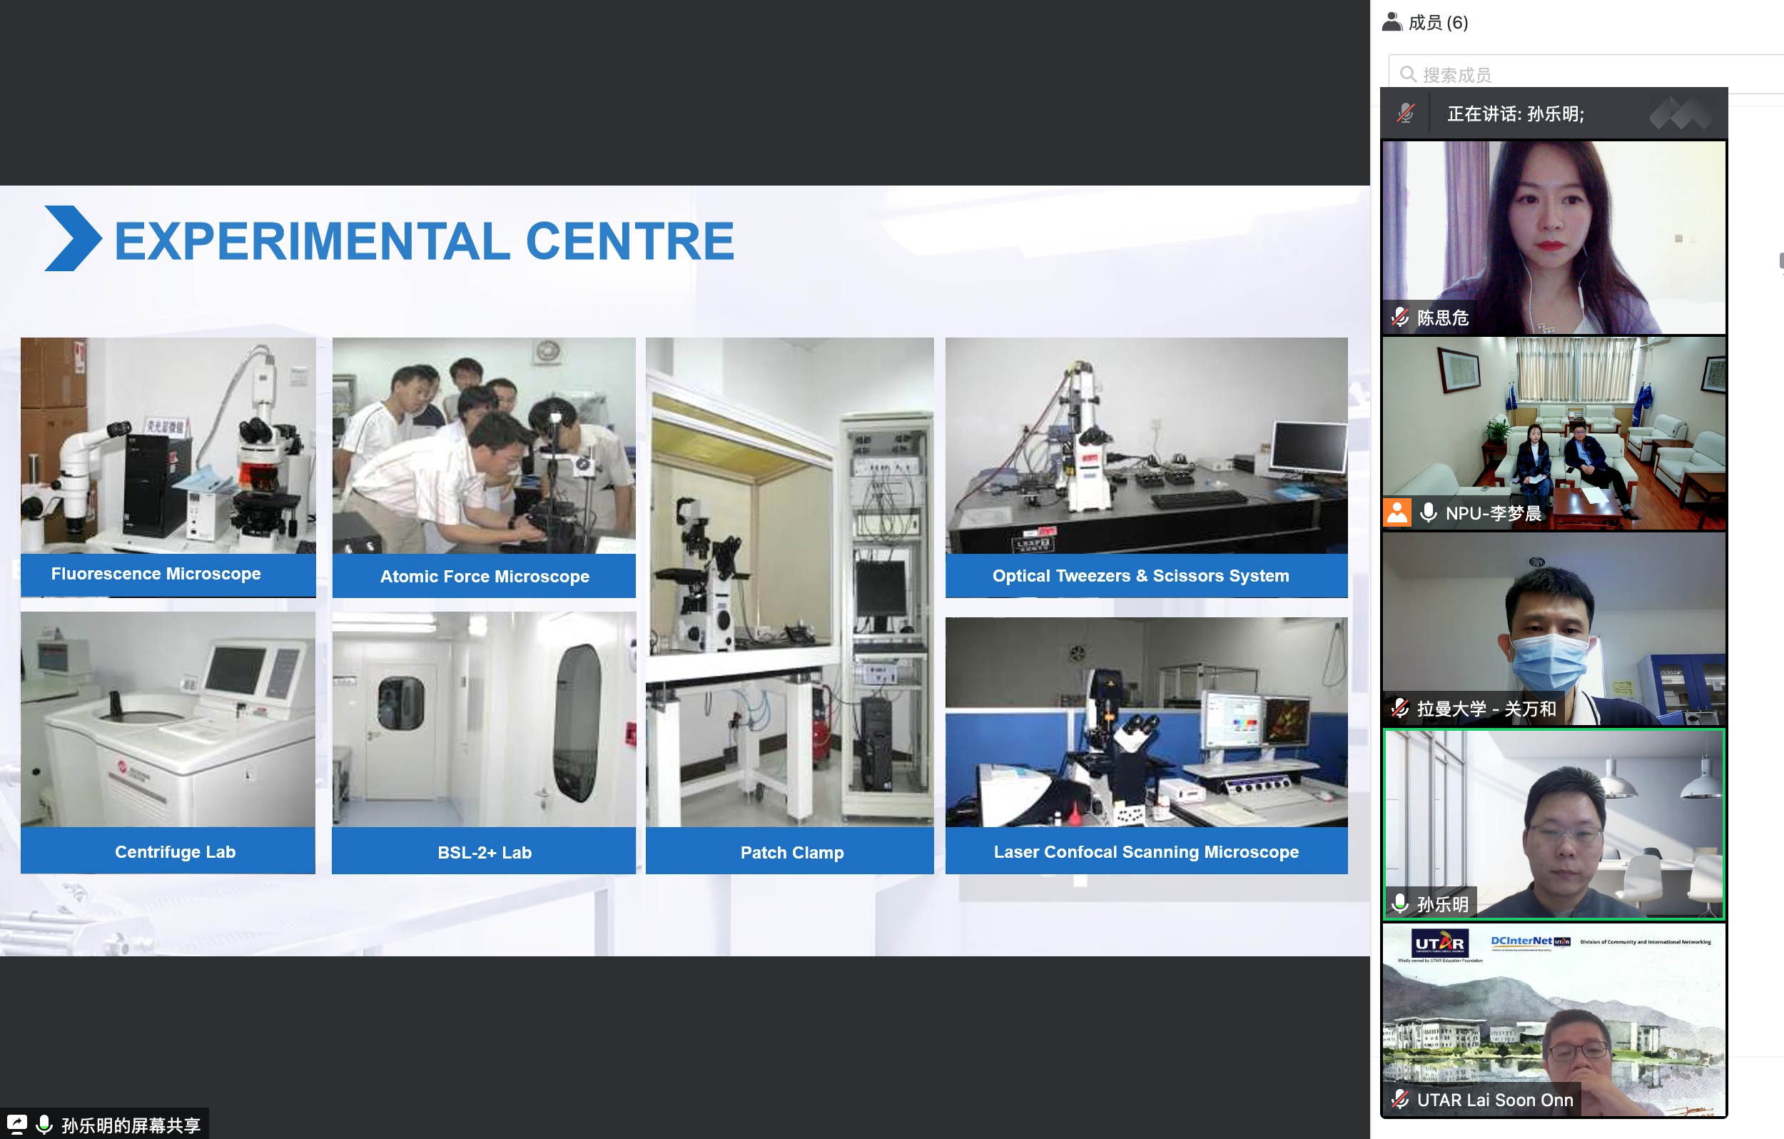Image resolution: width=1784 pixels, height=1139 pixels.
Task: Click the 正在讲话: 孙乐明 speaking label
Action: (x=1515, y=114)
